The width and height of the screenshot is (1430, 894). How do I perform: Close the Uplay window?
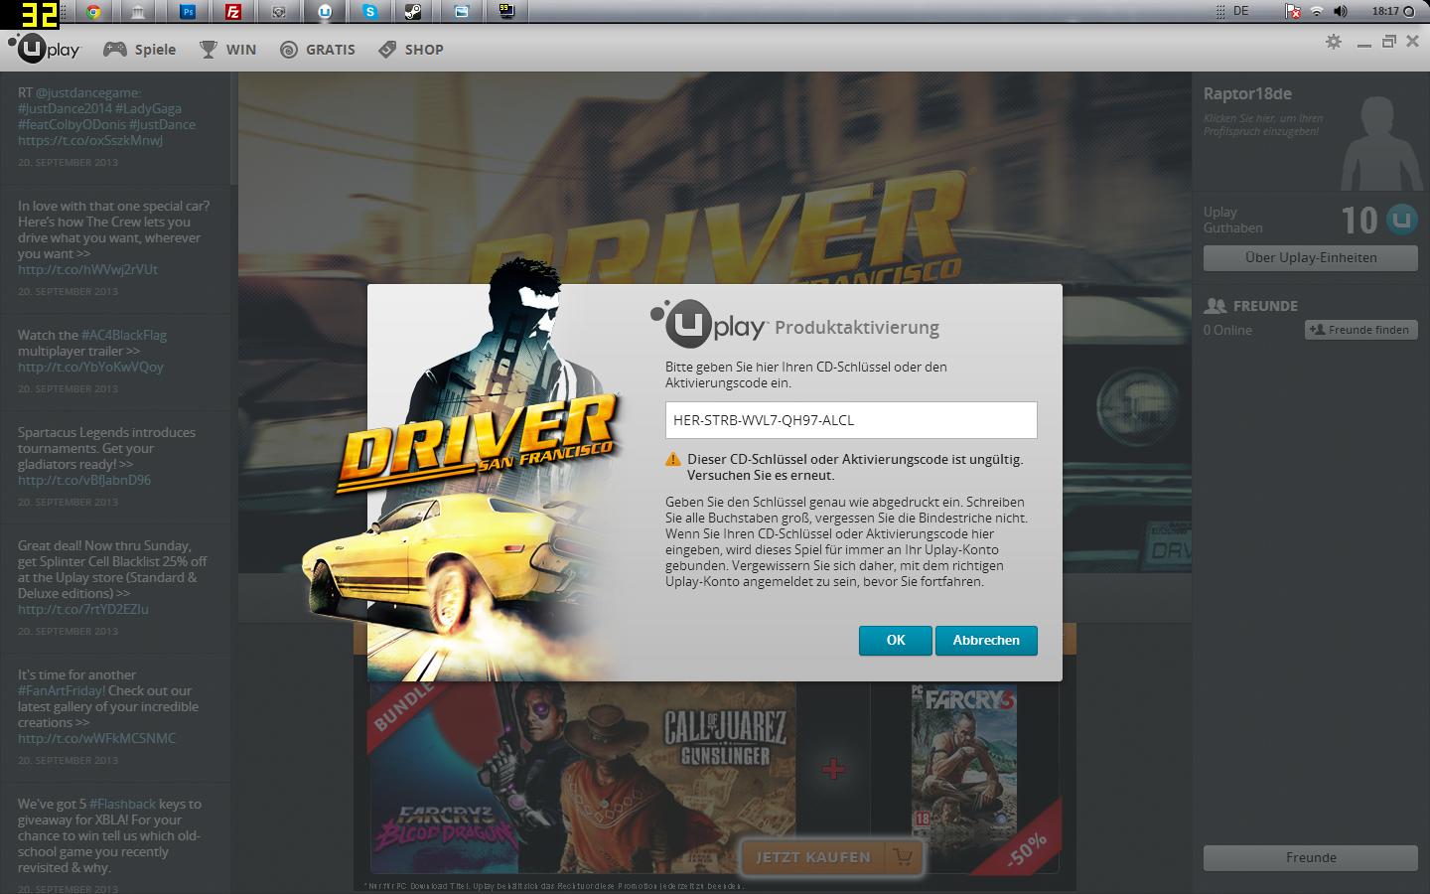(1413, 42)
